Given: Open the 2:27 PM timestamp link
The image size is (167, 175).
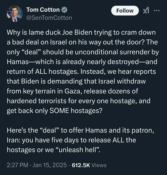Looking at the screenshot, I should pyautogui.click(x=17, y=165).
